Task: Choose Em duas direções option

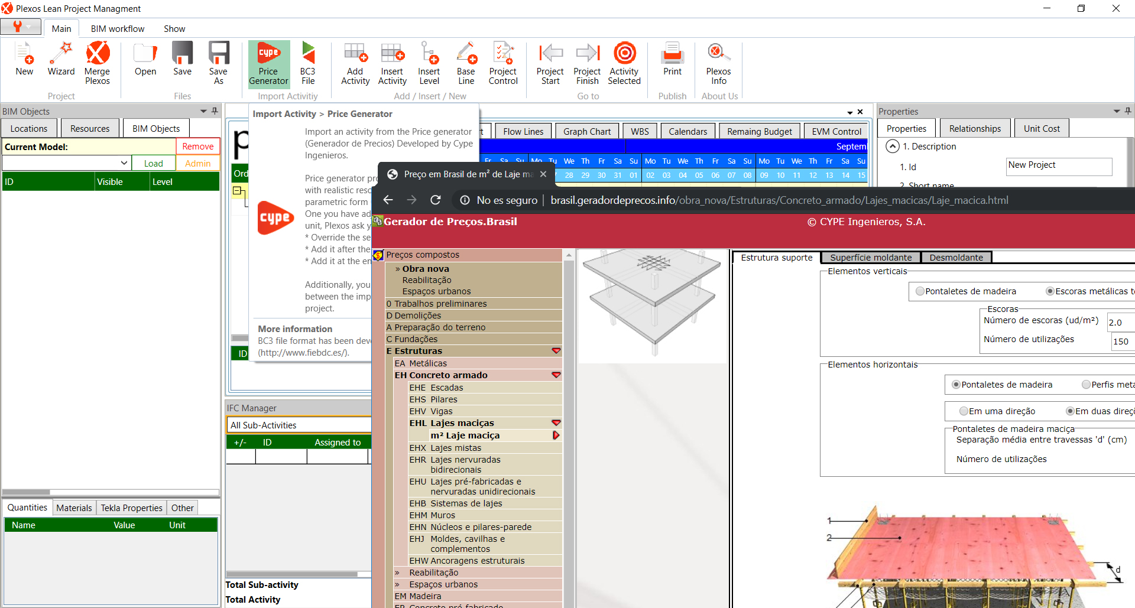Action: point(1070,411)
